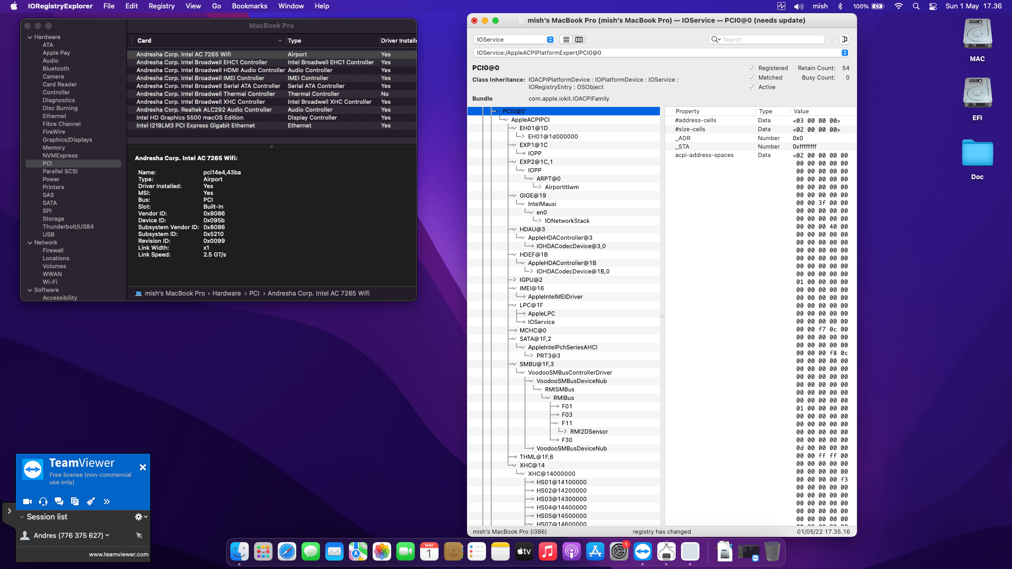The image size is (1012, 569).
Task: Toggle the Registered checkbox
Action: (752, 68)
